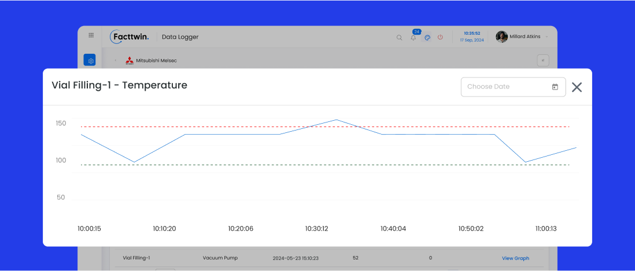This screenshot has height=271, width=635.
Task: Open the theme palette icon in header
Action: 427,37
